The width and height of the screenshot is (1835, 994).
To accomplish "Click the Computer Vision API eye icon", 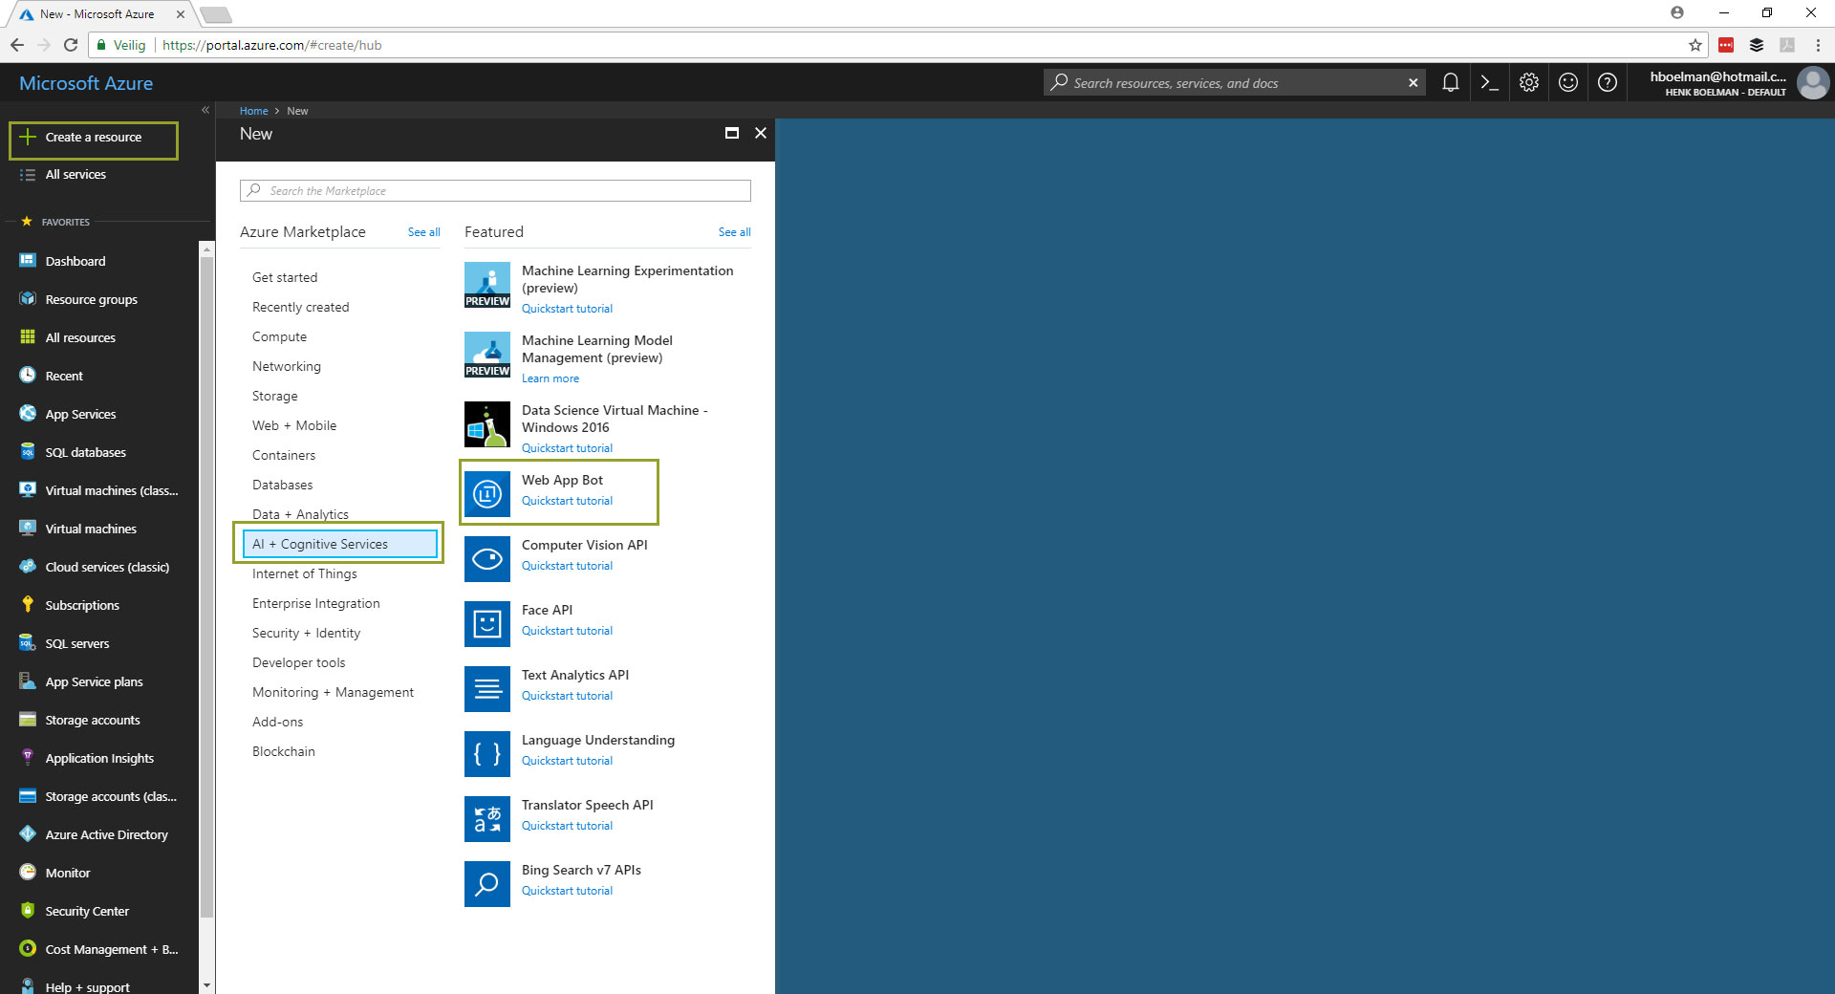I will 487,559.
